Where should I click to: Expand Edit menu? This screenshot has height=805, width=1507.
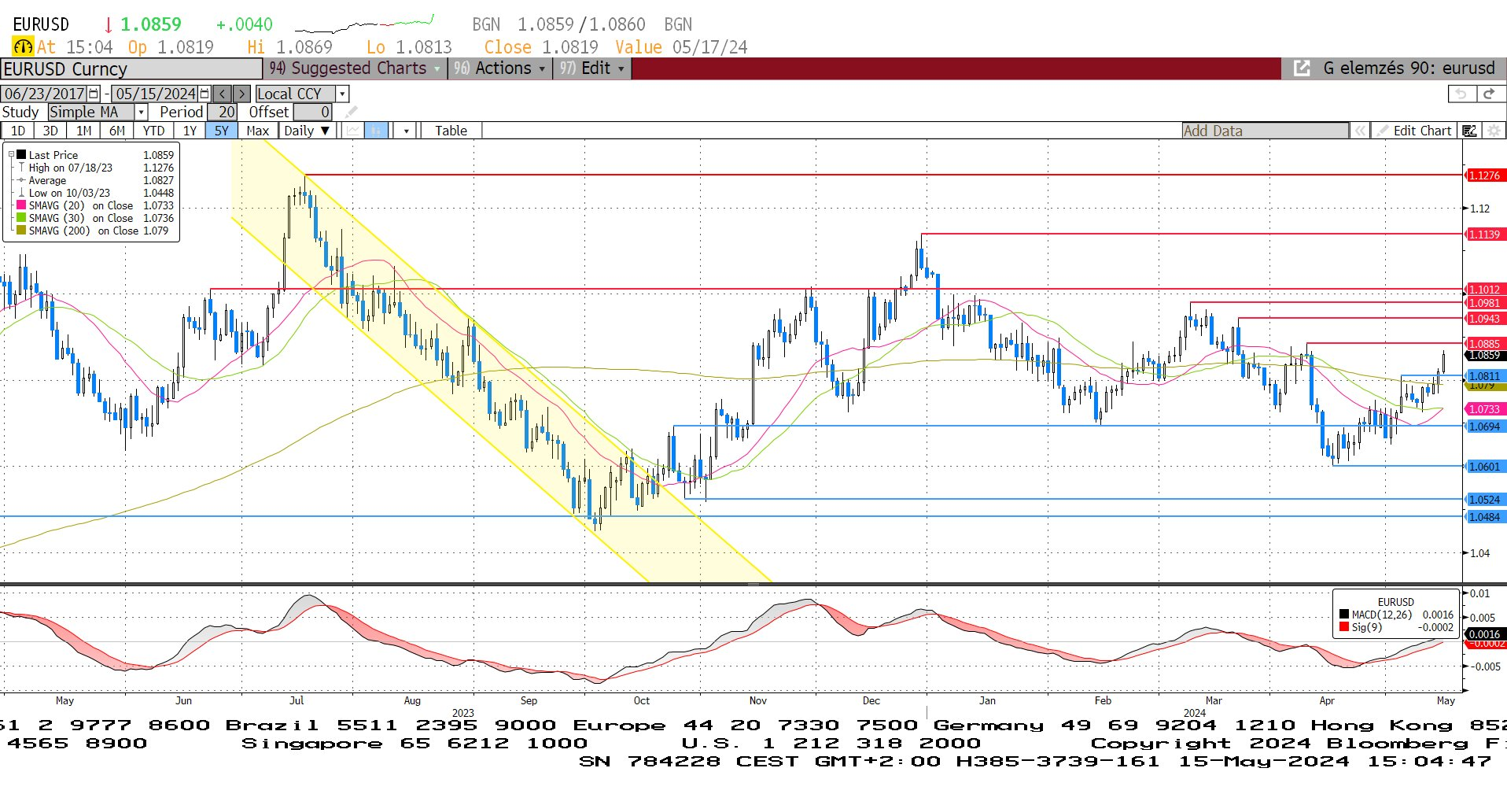pos(591,68)
